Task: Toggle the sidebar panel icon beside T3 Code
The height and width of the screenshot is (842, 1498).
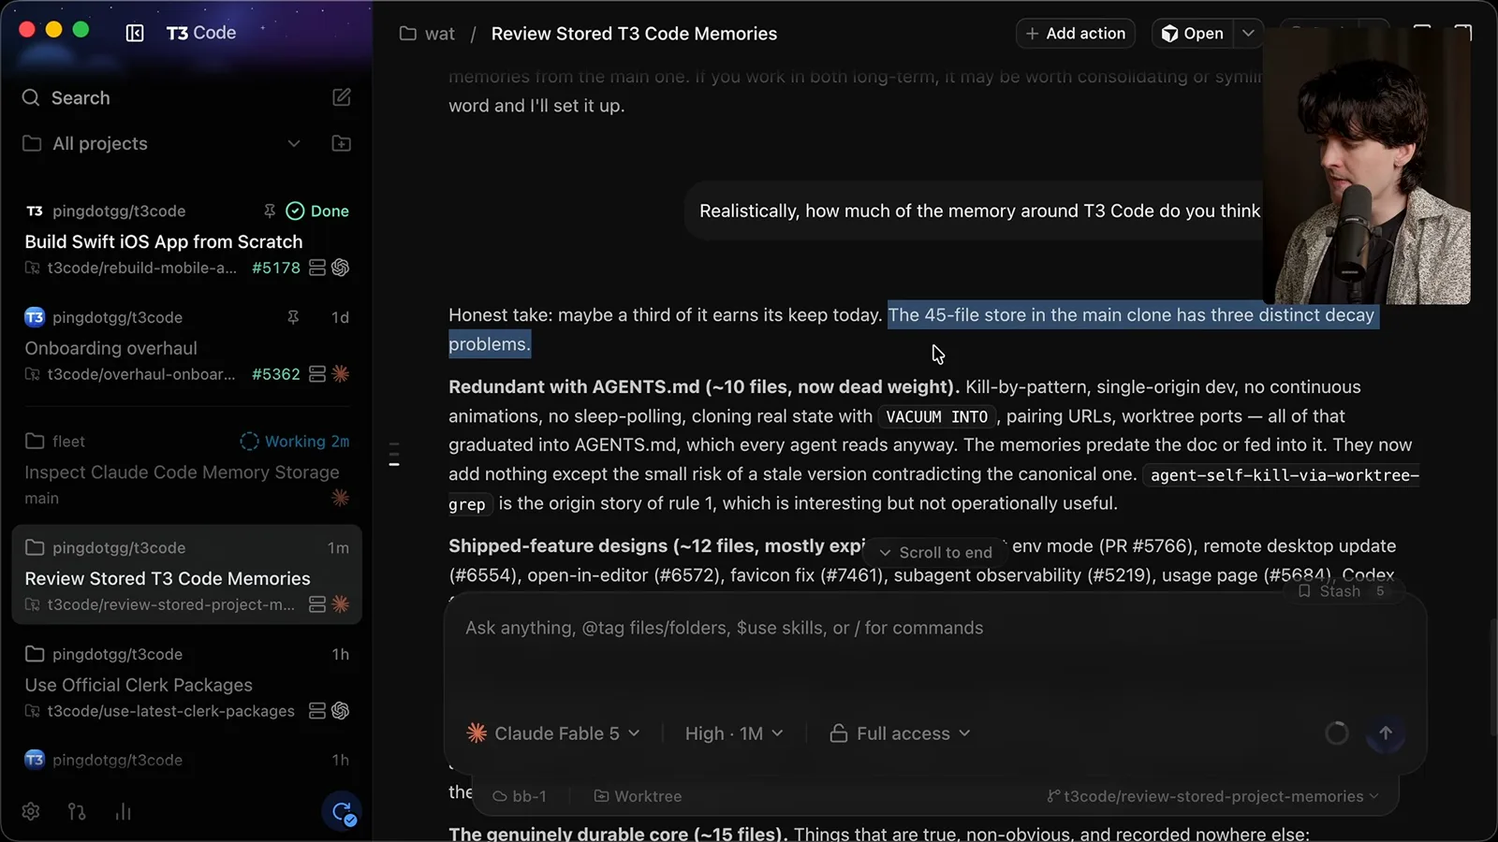Action: click(135, 33)
